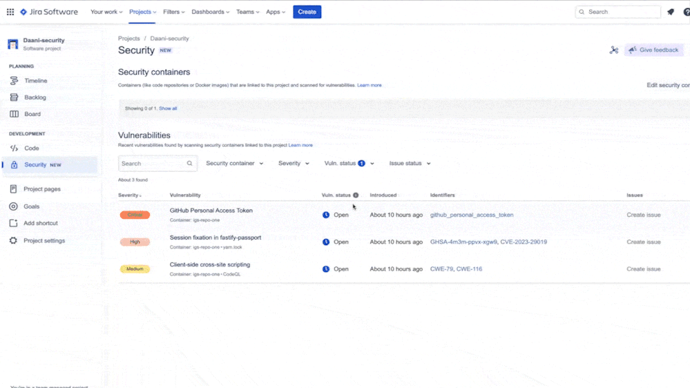Viewport: 690px width, 388px height.
Task: Open the Apps dropdown
Action: point(276,12)
